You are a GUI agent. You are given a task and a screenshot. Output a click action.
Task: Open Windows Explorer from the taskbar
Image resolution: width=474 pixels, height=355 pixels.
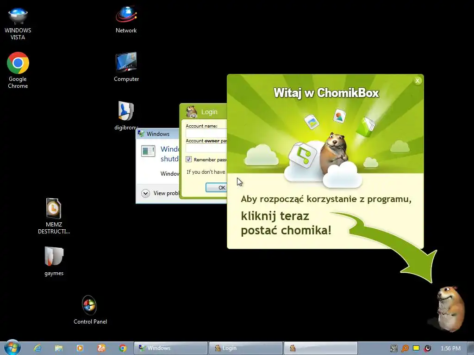[x=59, y=348]
